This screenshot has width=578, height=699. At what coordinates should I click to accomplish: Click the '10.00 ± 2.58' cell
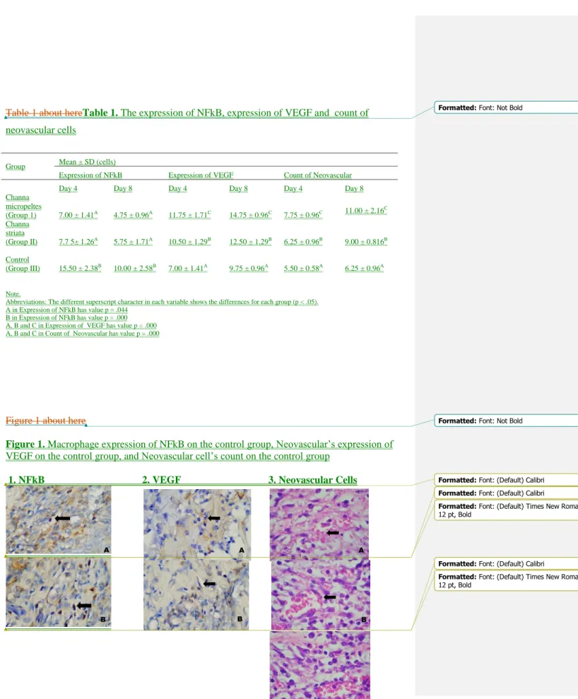click(135, 268)
